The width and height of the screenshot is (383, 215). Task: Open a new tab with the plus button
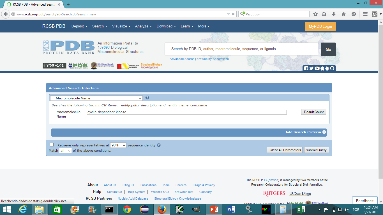point(68,4)
